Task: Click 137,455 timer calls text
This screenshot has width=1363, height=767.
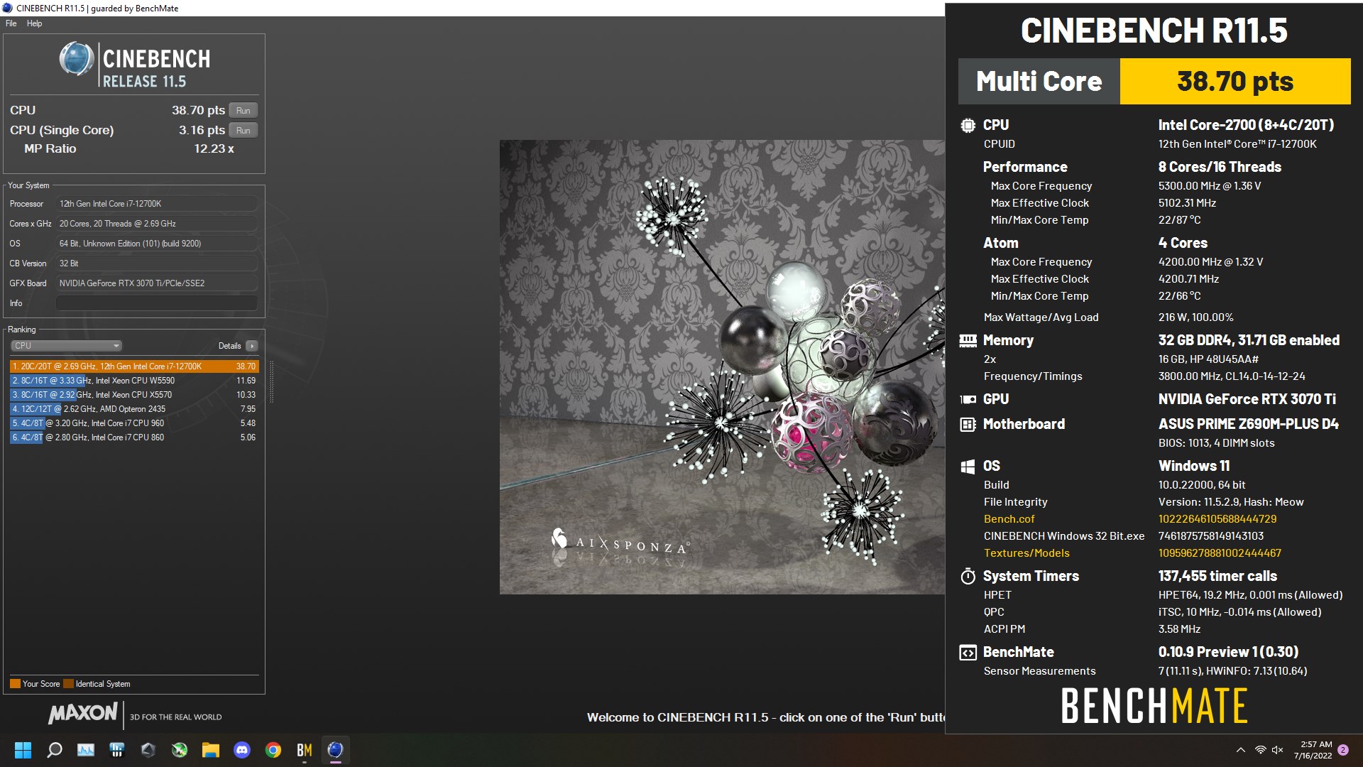Action: click(1217, 577)
